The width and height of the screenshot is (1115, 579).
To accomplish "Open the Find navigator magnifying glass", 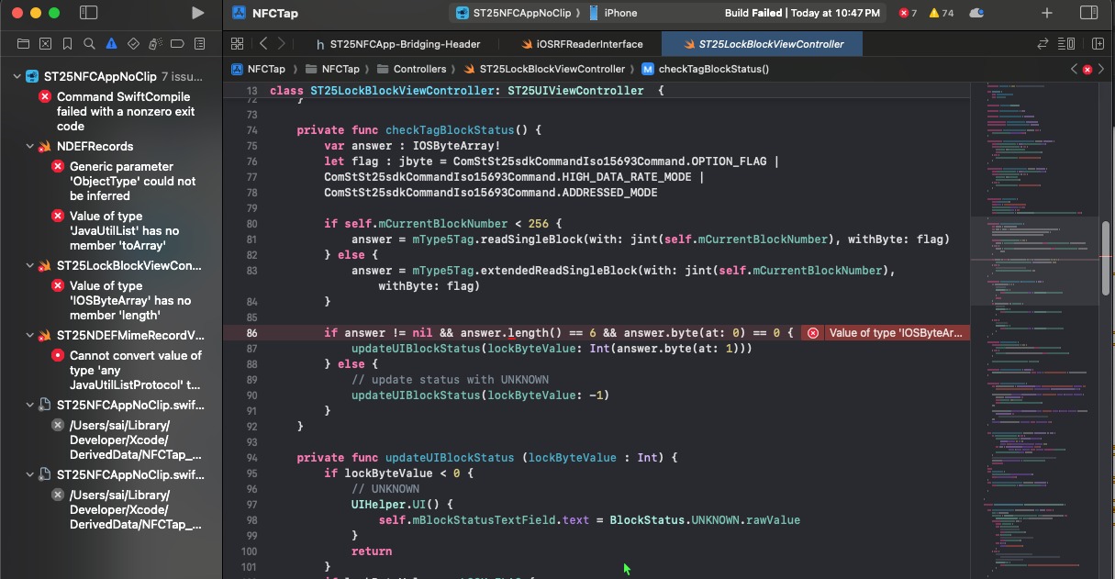I will (x=89, y=43).
